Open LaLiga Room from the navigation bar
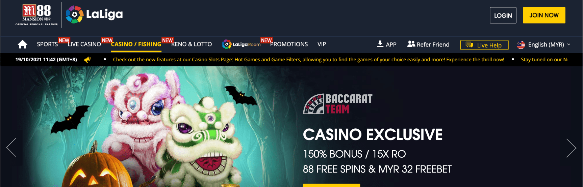This screenshot has width=583, height=187. click(x=241, y=44)
